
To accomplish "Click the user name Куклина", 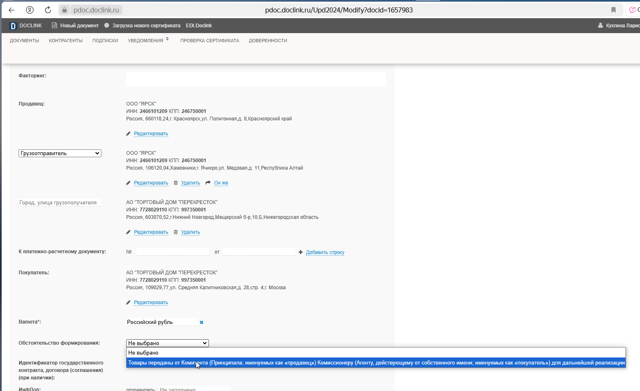I will pos(623,26).
